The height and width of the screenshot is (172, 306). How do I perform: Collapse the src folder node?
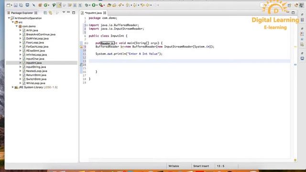[x=13, y=22]
